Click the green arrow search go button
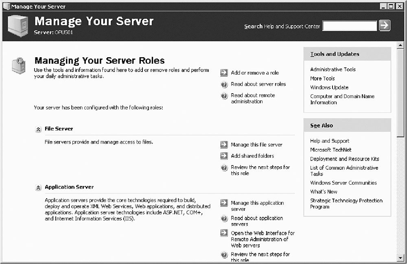The width and height of the screenshot is (407, 264). (x=384, y=26)
